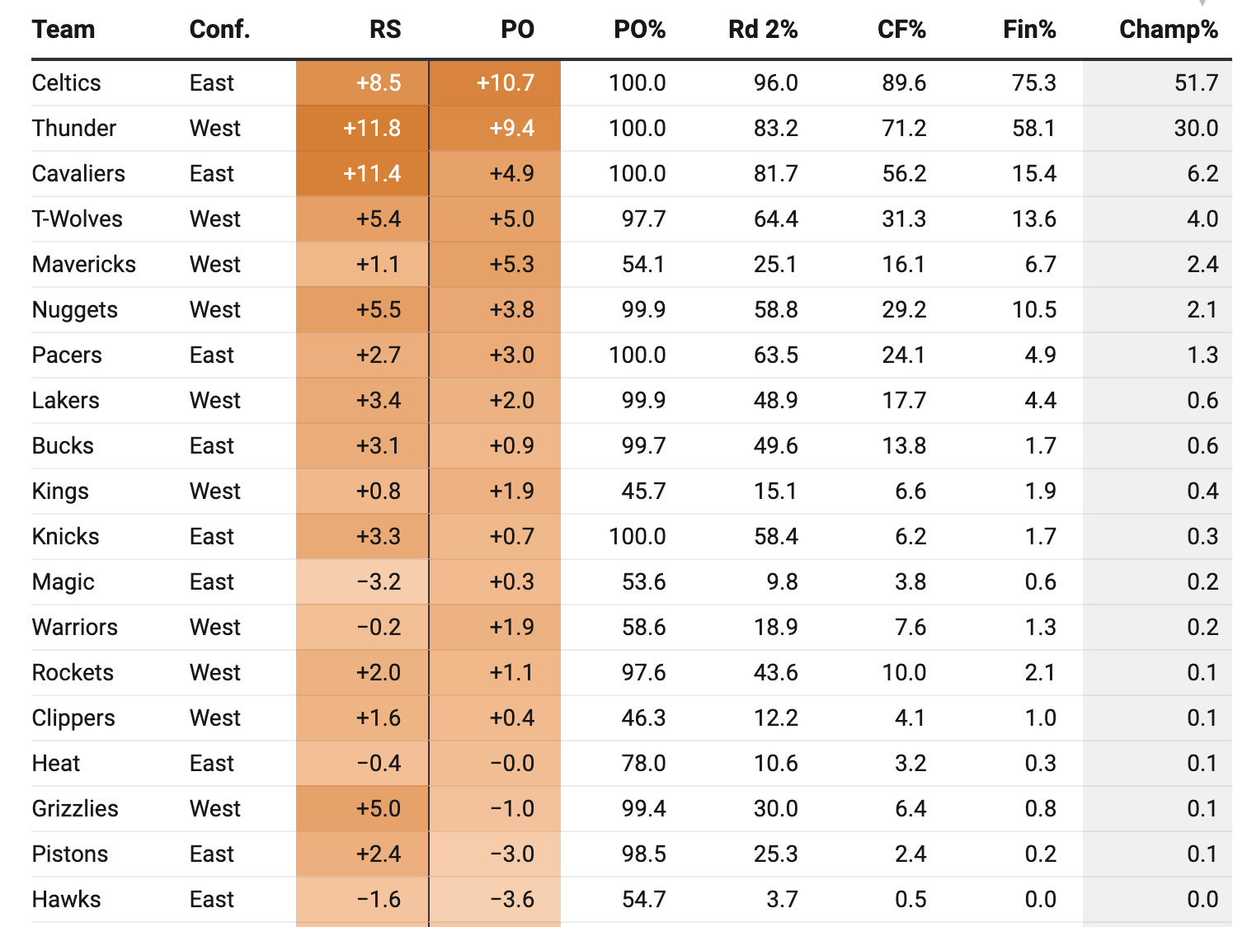Click the Nuggets West conference cell

click(215, 310)
